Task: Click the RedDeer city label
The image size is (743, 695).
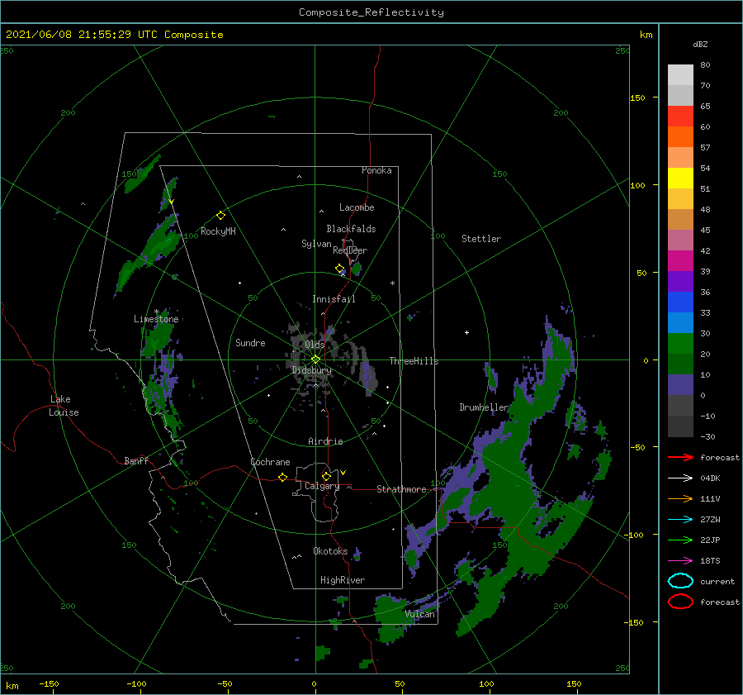Action: tap(350, 250)
